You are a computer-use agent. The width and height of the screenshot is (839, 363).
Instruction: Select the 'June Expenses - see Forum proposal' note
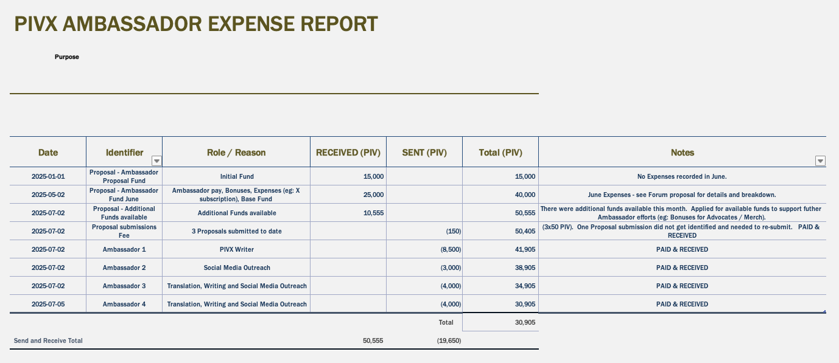click(x=683, y=195)
